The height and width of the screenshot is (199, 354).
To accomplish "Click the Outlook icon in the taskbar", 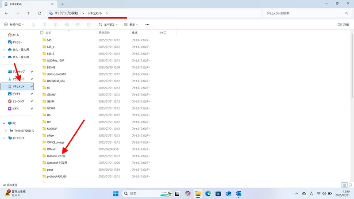I will coord(239,194).
